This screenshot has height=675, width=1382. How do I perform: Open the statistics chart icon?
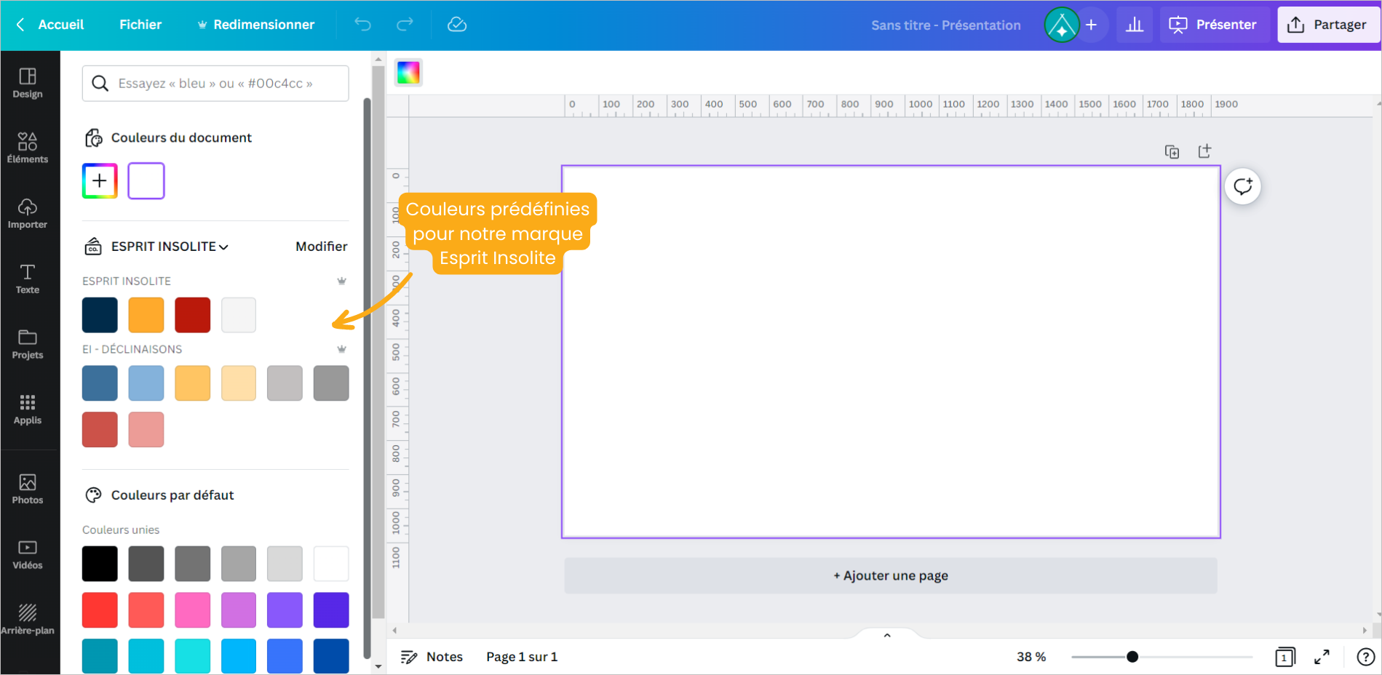click(x=1134, y=25)
